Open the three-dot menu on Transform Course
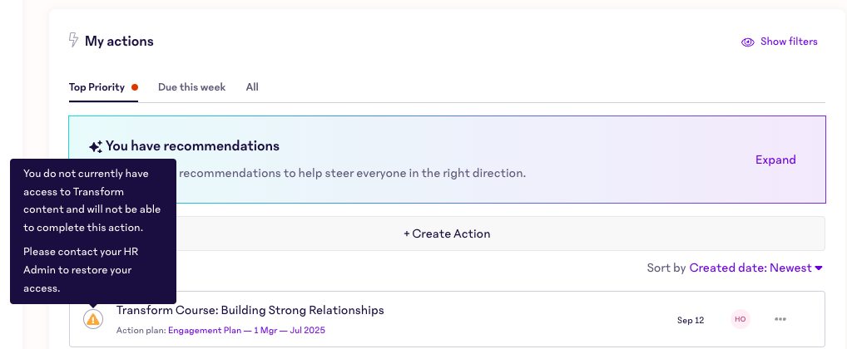The height and width of the screenshot is (349, 847). coord(780,319)
